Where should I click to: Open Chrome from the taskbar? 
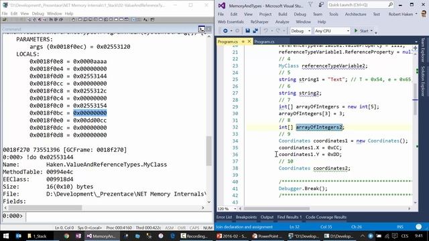66,236
